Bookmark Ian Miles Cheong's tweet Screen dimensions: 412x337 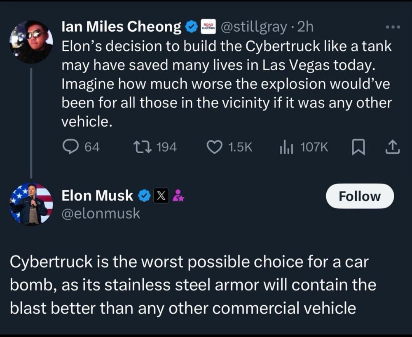pyautogui.click(x=358, y=147)
